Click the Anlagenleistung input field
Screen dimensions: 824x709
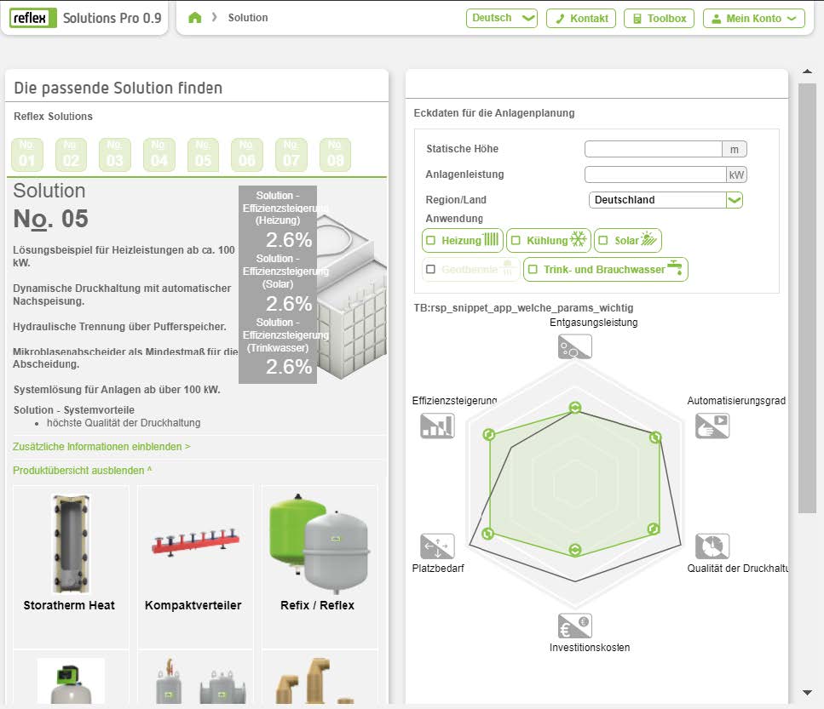655,174
